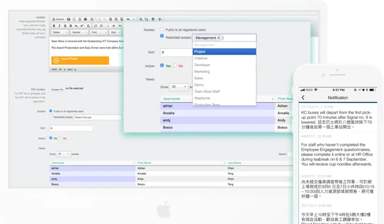Viewport: 384px width, 224px height.
Task: Insert a block quote
Action: click(x=120, y=25)
